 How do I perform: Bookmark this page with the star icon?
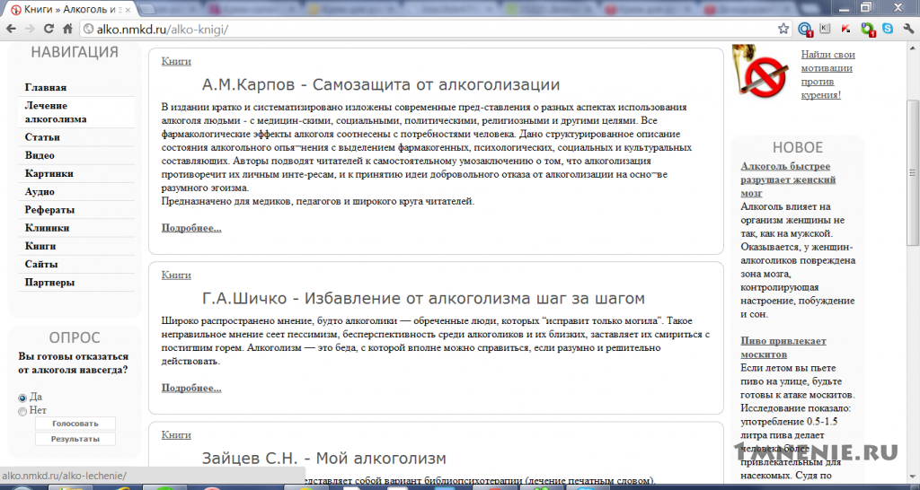coord(783,29)
